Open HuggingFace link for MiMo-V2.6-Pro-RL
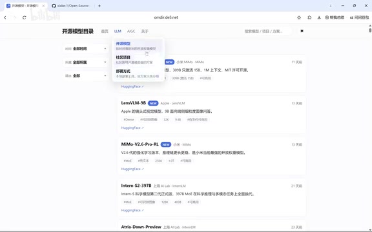Screen dimensions: 372x232 (x=132, y=169)
